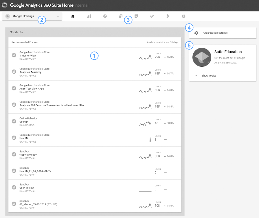Screen dimensions: 259x218
Task: Click the Suite Education graduation cap image
Action: [202, 57]
